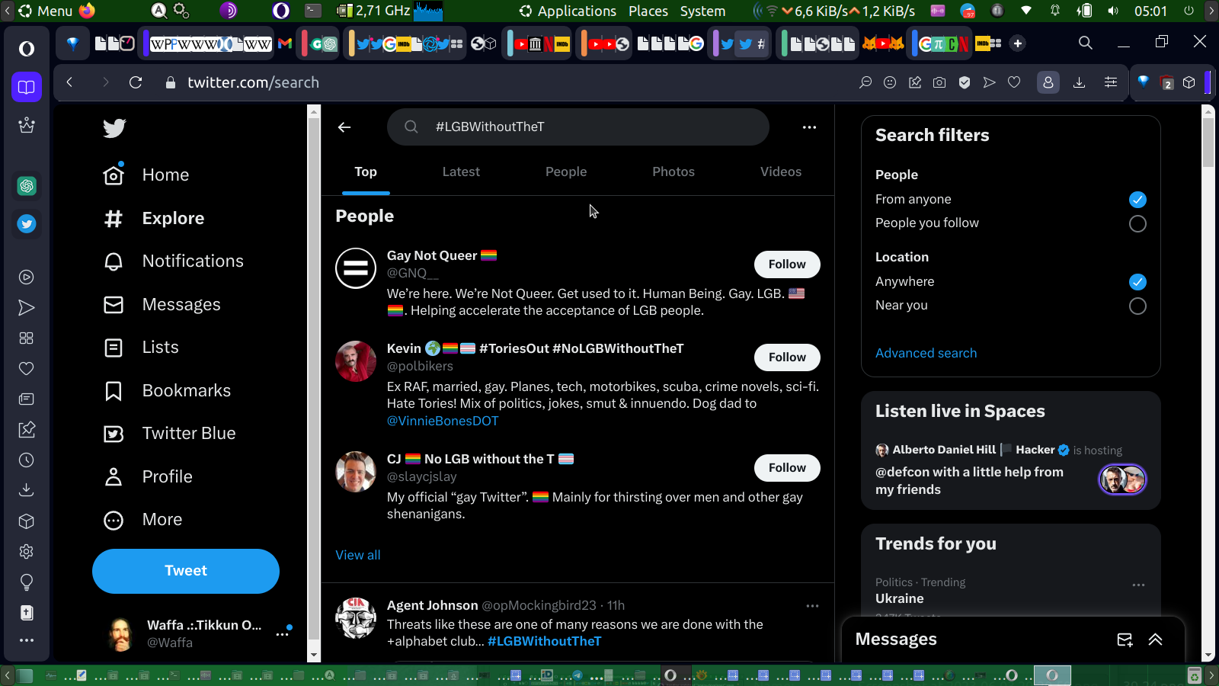Click the padlock site-info icon
Viewport: 1219px width, 686px height.
click(x=171, y=82)
